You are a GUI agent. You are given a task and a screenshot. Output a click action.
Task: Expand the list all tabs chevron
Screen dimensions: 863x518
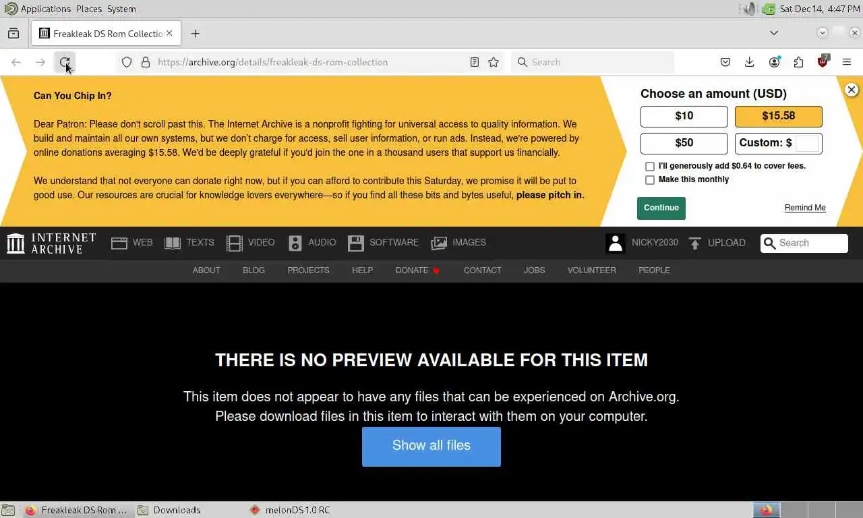coord(774,33)
